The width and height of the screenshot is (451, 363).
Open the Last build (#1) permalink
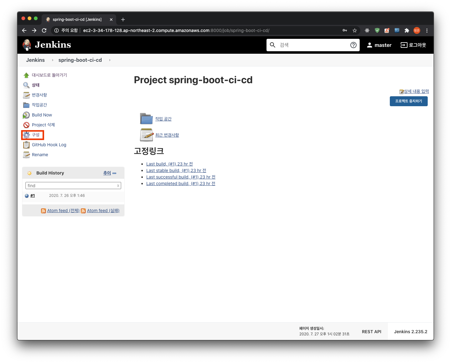coord(170,164)
